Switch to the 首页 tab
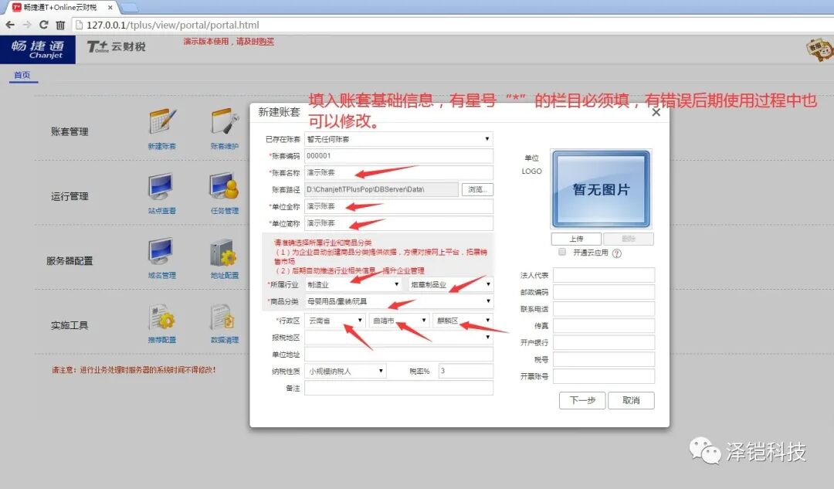 tap(22, 76)
